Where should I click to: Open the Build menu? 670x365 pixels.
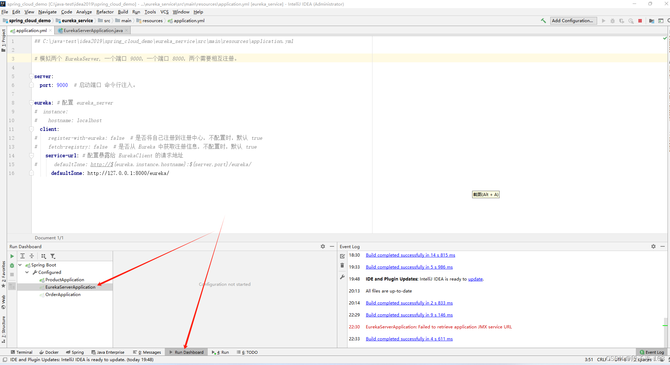coord(123,12)
